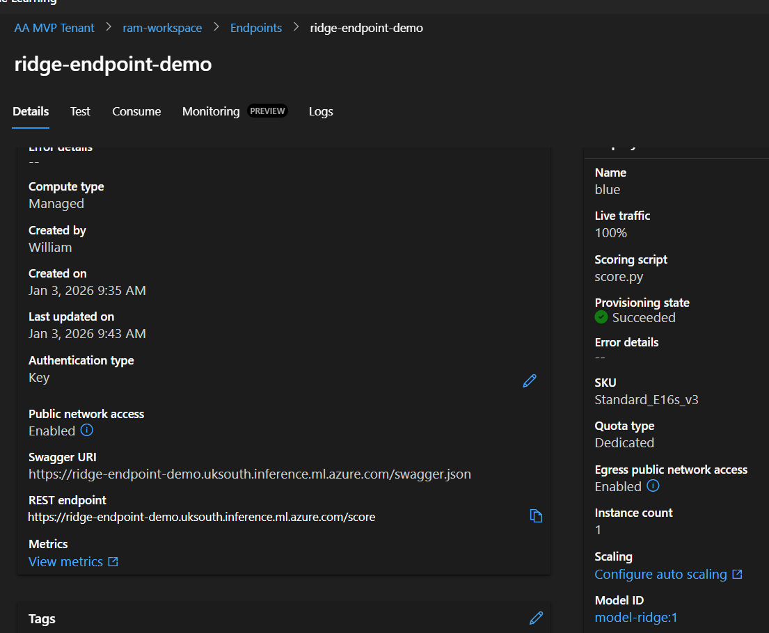Click the green Succeeded status icon
769x633 pixels.
coord(601,317)
